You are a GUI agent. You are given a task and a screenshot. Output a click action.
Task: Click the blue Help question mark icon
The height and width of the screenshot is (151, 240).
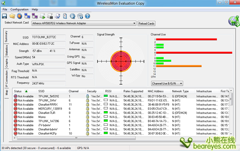[x=87, y=16]
